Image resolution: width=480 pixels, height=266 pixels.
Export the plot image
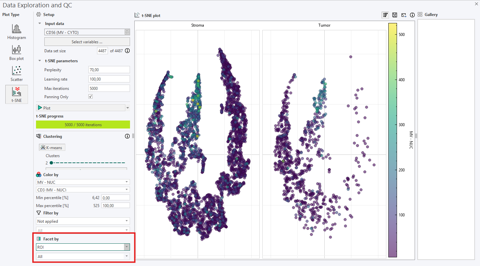(404, 15)
